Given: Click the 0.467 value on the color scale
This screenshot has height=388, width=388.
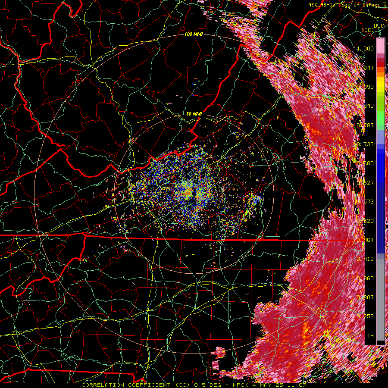Looking at the screenshot, I should 365,240.
